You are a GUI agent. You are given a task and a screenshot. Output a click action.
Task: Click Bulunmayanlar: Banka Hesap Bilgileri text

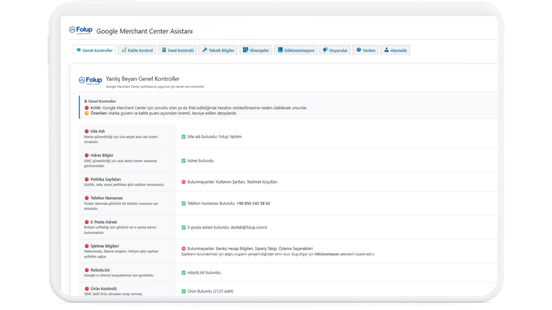(250, 249)
